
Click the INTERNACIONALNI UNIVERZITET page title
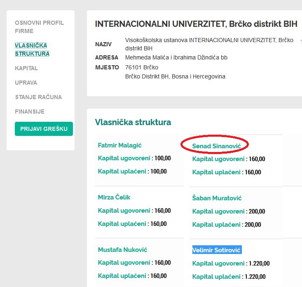[x=196, y=24]
